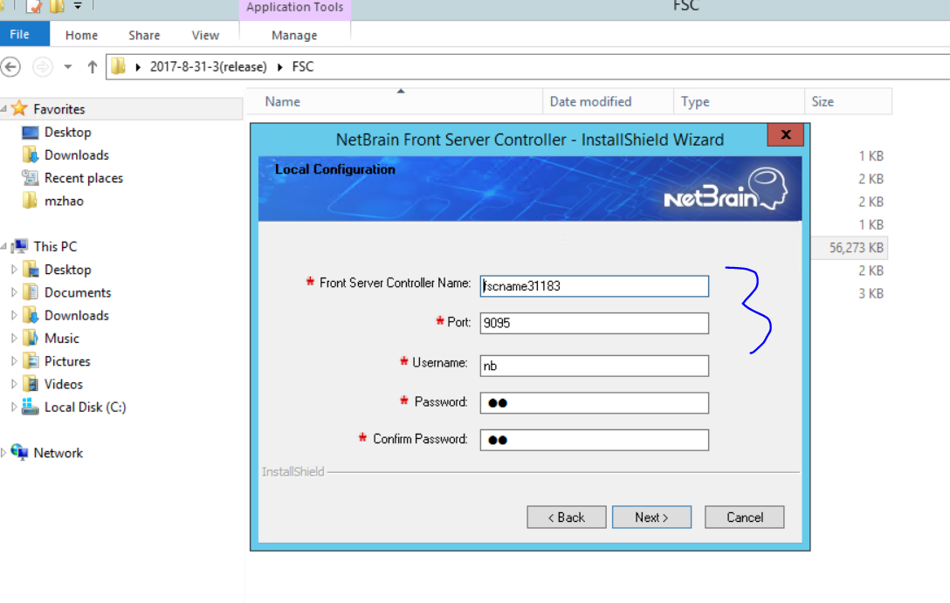
Task: Select Network in the navigation pane
Action: 59,453
